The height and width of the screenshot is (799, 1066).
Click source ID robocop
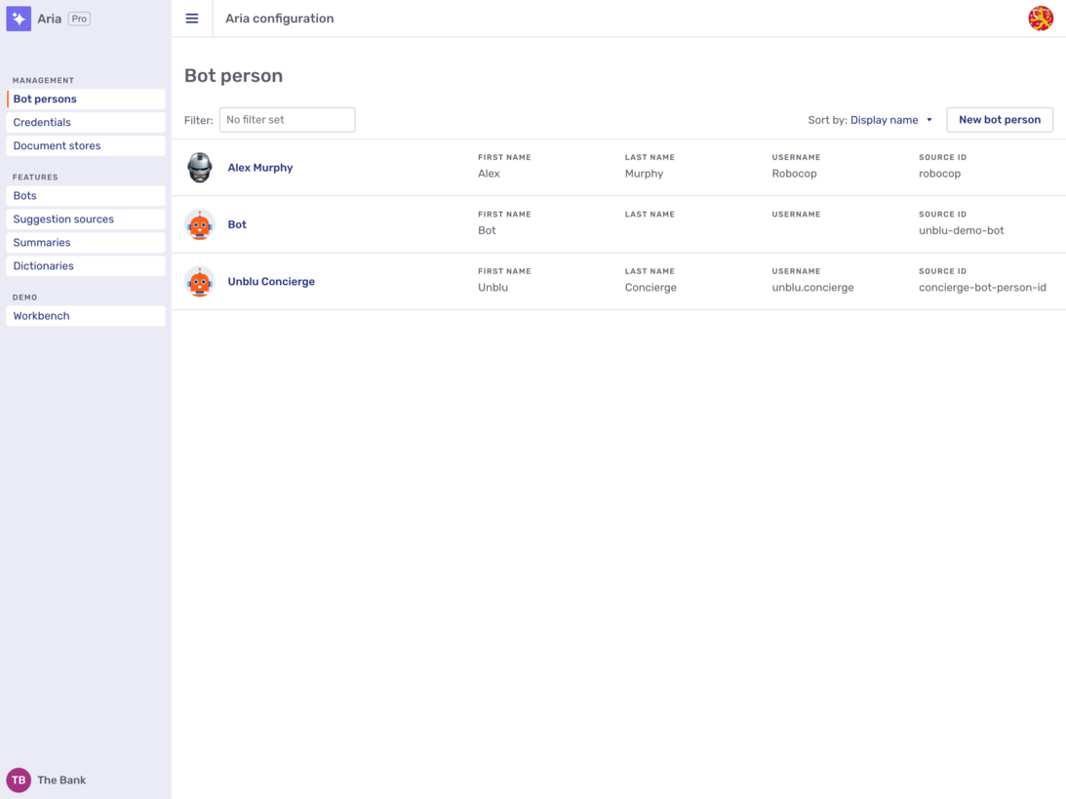939,174
